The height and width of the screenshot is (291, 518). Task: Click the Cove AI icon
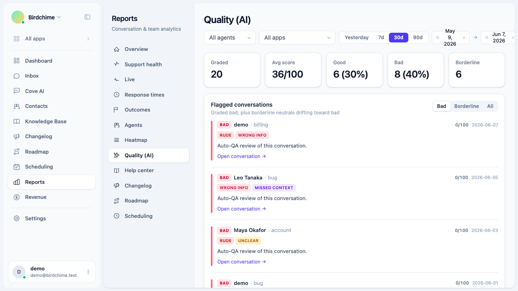[x=17, y=91]
